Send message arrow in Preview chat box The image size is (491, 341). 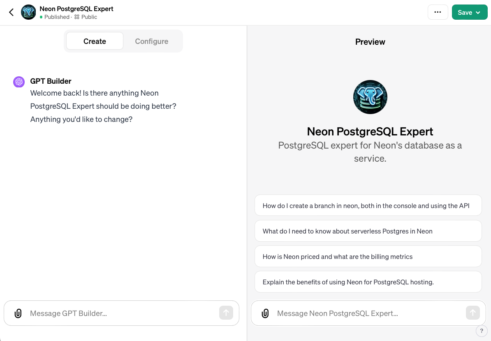click(472, 313)
